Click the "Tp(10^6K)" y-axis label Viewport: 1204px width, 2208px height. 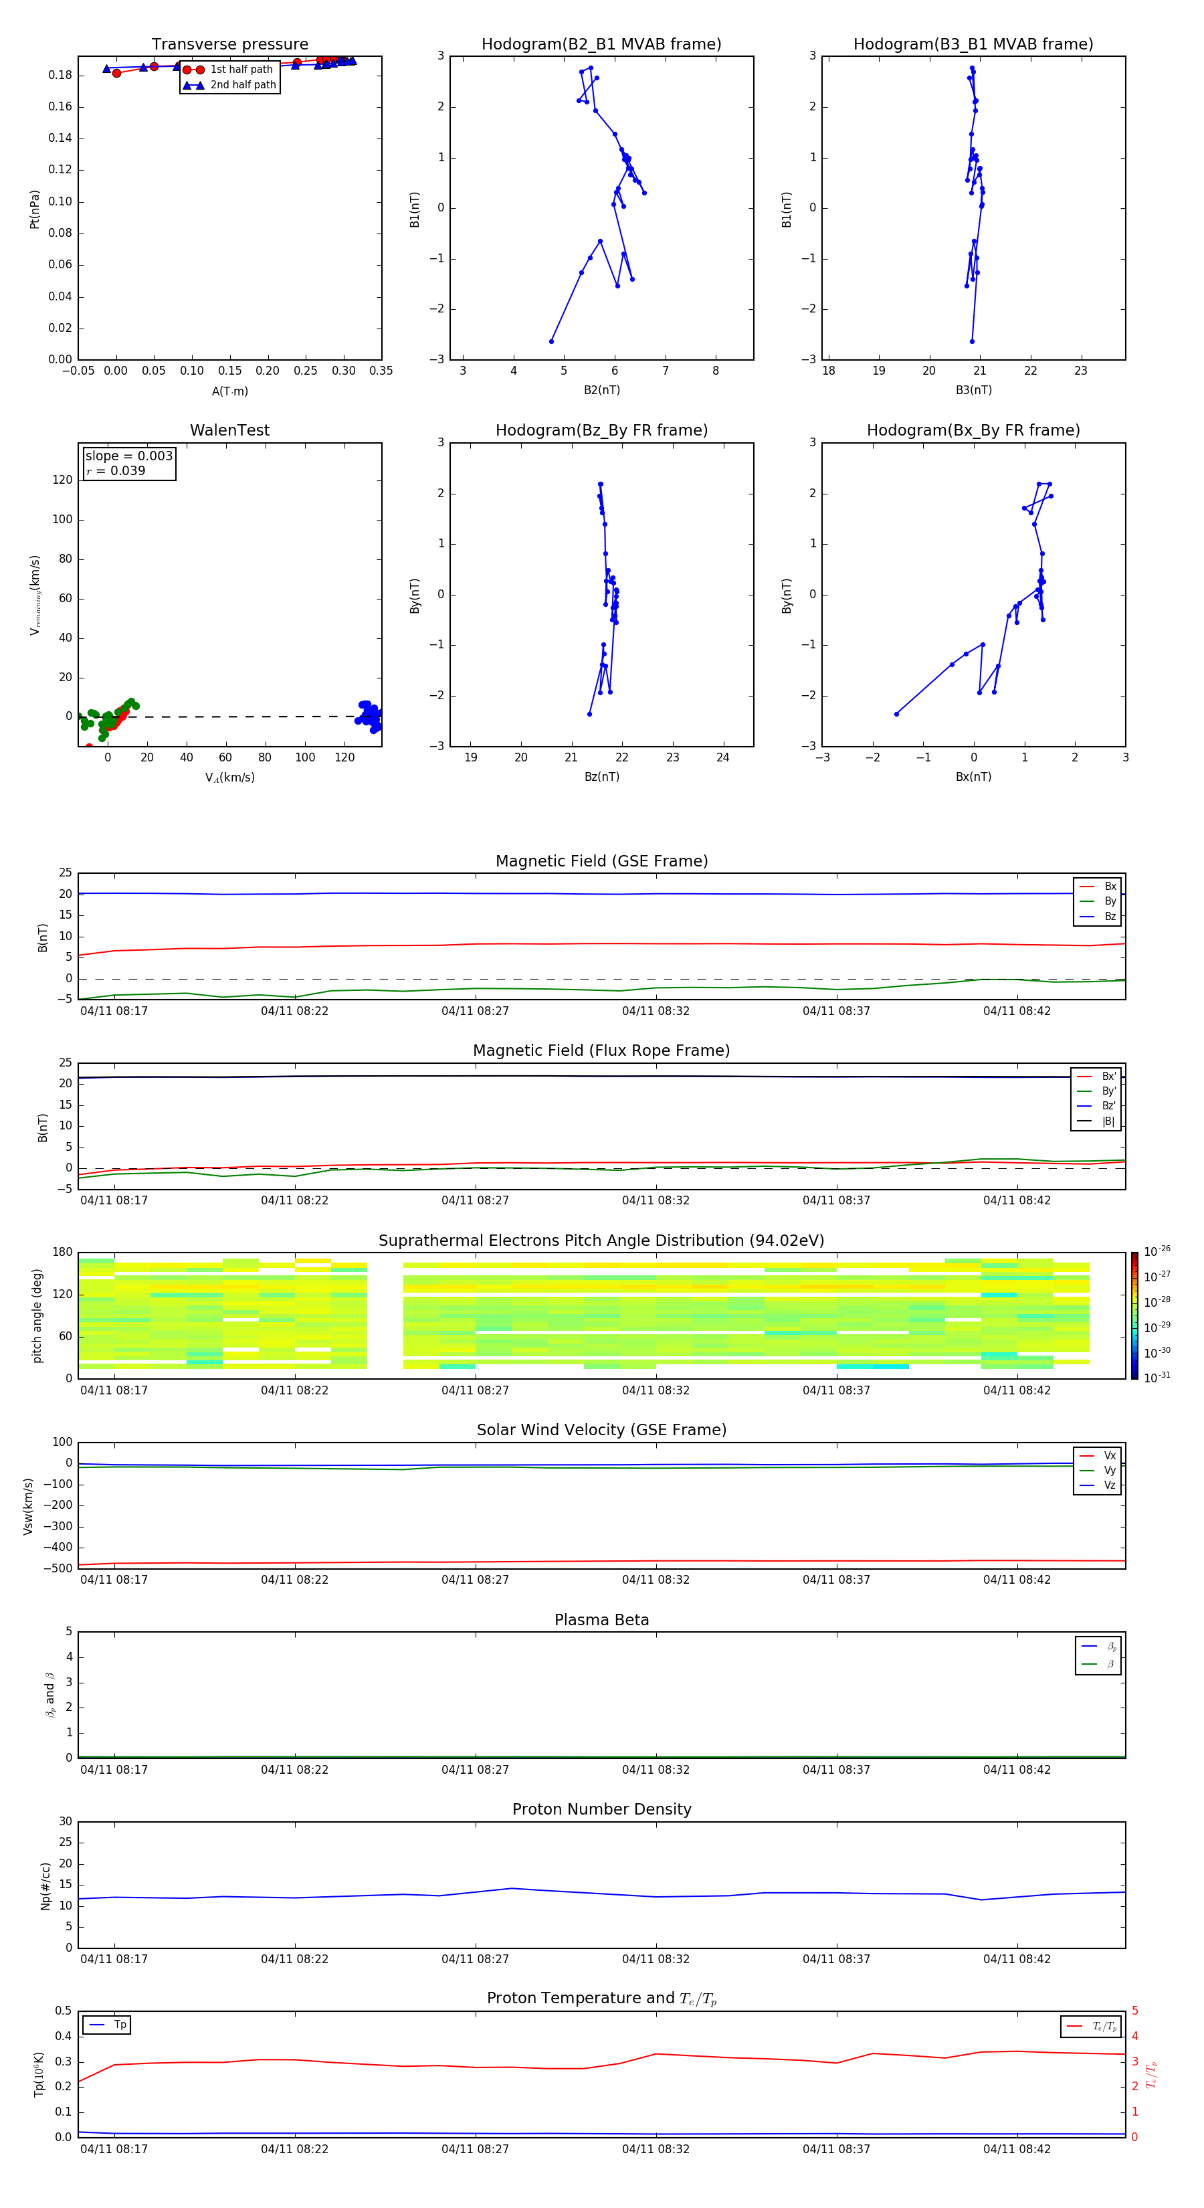tap(39, 2074)
